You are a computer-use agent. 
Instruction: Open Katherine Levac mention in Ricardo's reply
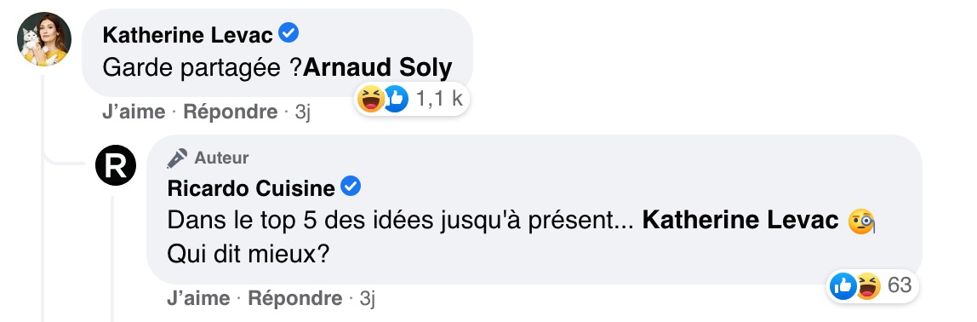(x=740, y=221)
